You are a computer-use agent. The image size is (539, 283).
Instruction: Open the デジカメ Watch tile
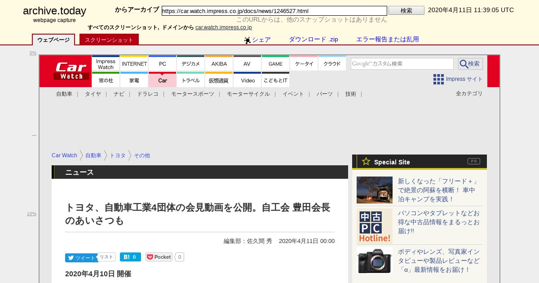tap(191, 63)
